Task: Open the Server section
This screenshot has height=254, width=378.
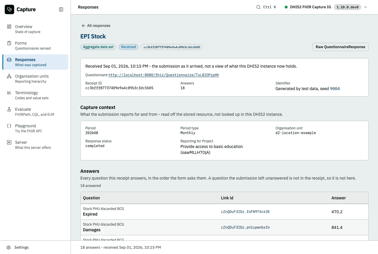Action: click(35, 145)
